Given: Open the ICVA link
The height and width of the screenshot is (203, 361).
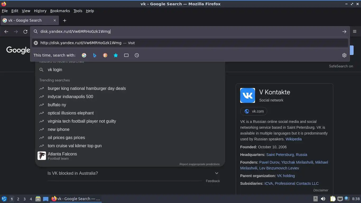Looking at the screenshot, I should [x=269, y=183].
